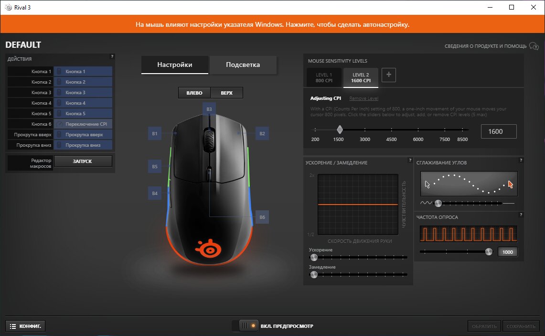Click the polling rate slider handle
The height and width of the screenshot is (336, 545).
click(x=489, y=252)
